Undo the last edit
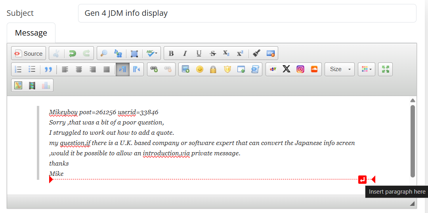Screen dimensions: 428x213 72,54
